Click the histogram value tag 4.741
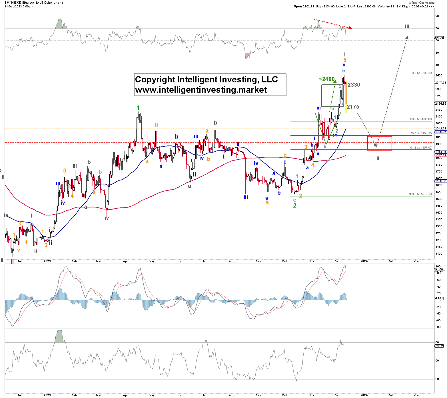 [x=439, y=298]
